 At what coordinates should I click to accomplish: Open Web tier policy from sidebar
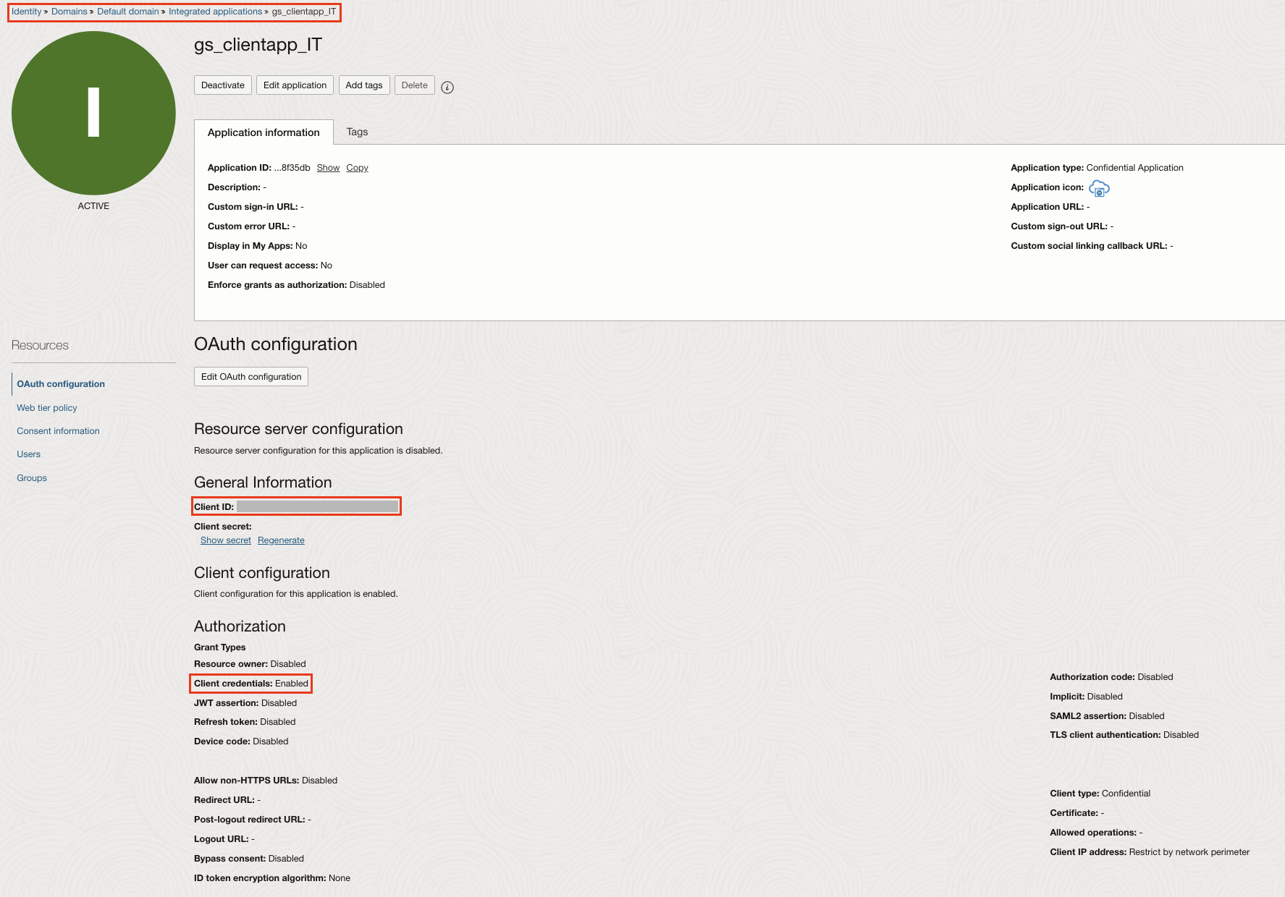click(46, 407)
